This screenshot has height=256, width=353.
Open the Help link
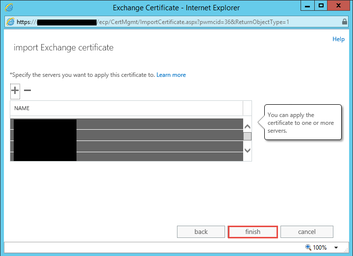[x=338, y=39]
